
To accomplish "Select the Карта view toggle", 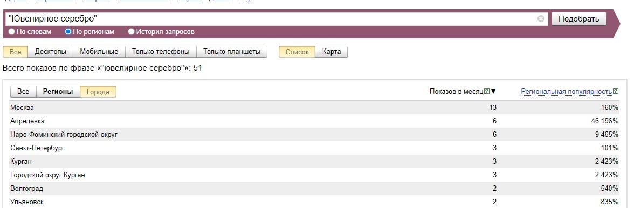I will coord(332,52).
